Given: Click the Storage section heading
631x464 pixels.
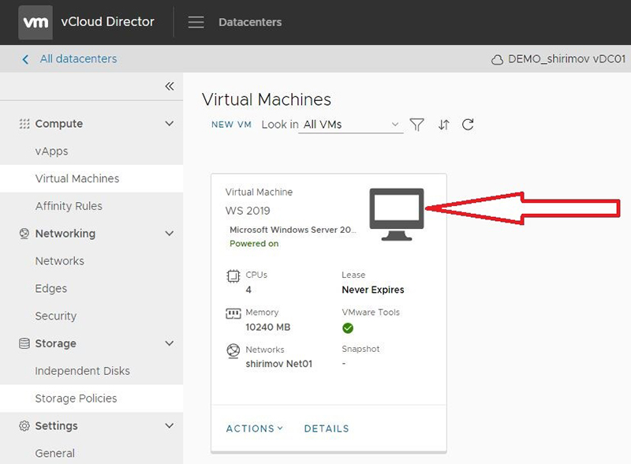Looking at the screenshot, I should pyautogui.click(x=55, y=343).
